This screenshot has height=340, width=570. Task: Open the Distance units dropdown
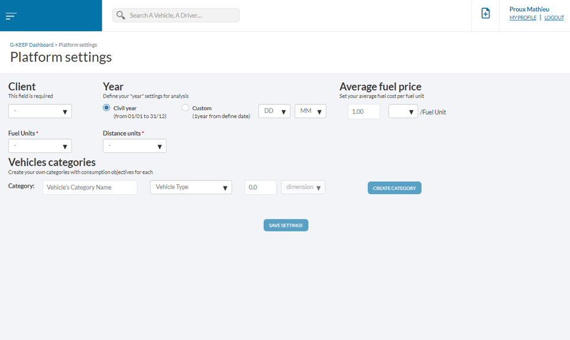pyautogui.click(x=134, y=146)
